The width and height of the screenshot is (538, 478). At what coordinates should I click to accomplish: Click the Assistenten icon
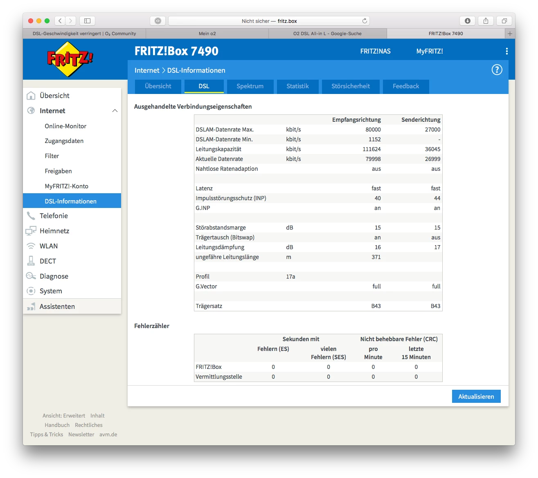tap(31, 306)
